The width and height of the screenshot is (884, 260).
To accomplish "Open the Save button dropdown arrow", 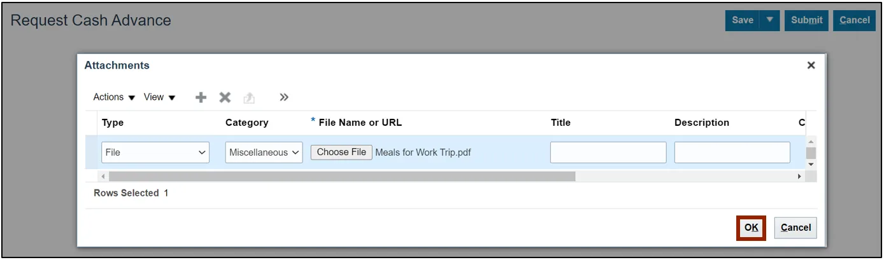I will [x=770, y=20].
